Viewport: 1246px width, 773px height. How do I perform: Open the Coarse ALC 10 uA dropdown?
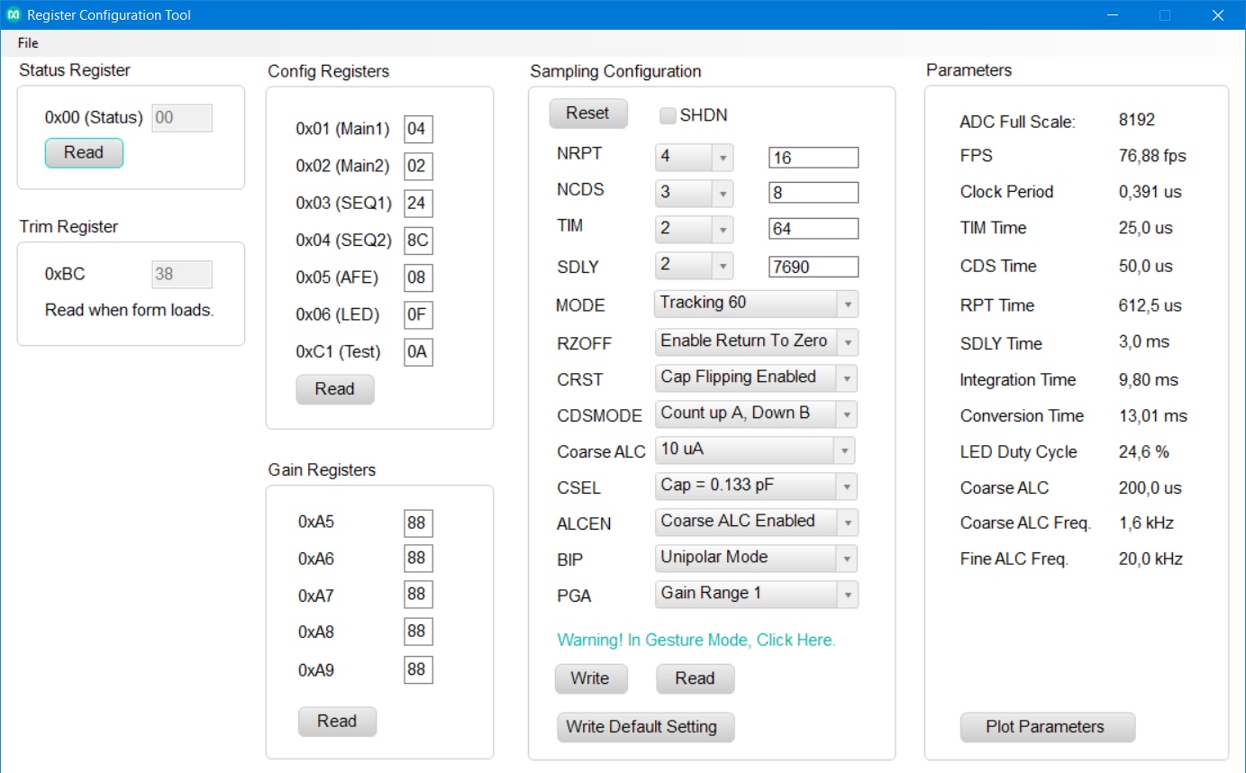coord(754,450)
